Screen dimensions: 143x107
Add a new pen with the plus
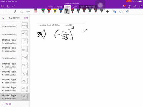click(x=107, y=12)
